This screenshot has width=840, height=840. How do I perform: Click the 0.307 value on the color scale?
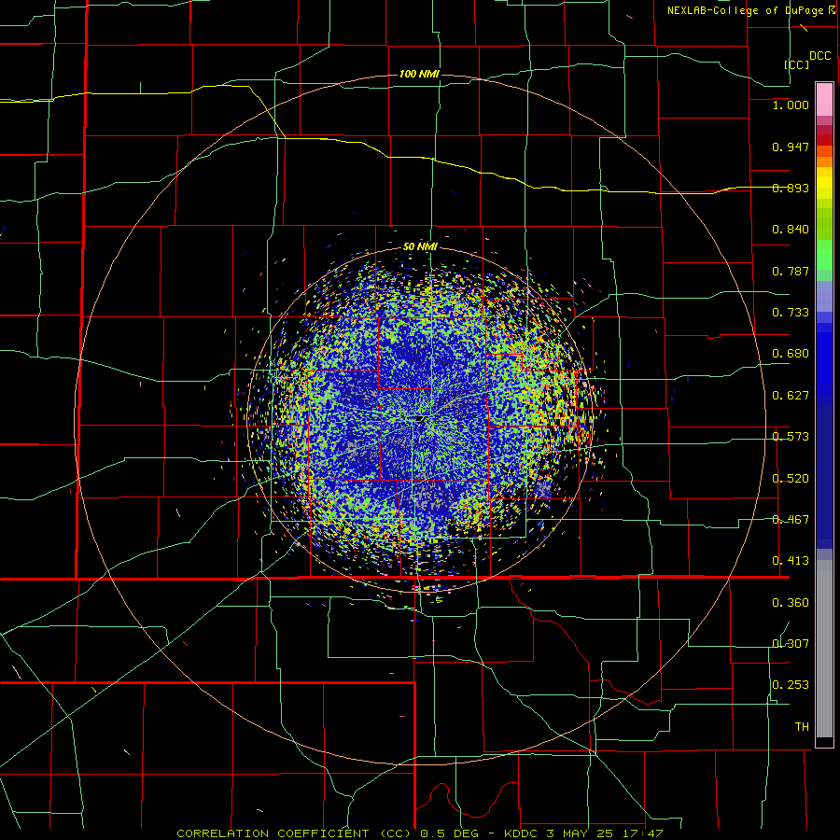click(x=791, y=644)
